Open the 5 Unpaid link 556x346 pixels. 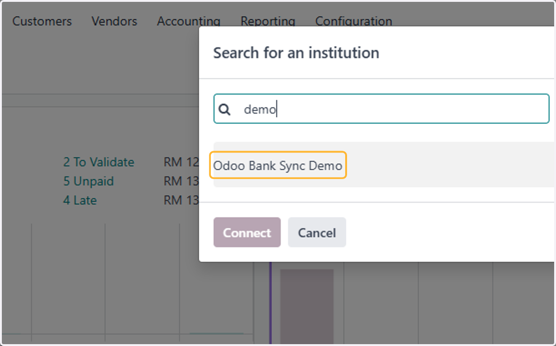click(88, 181)
